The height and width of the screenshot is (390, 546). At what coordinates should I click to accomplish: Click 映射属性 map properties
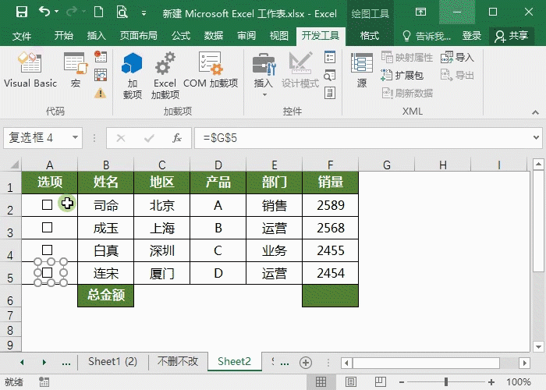pos(407,57)
